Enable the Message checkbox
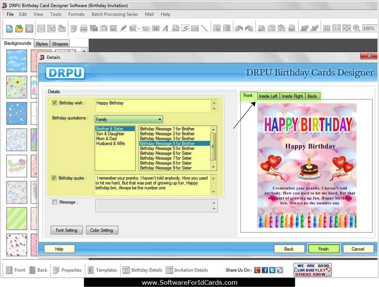Image resolution: width=379 pixels, height=287 pixels. 55,202
